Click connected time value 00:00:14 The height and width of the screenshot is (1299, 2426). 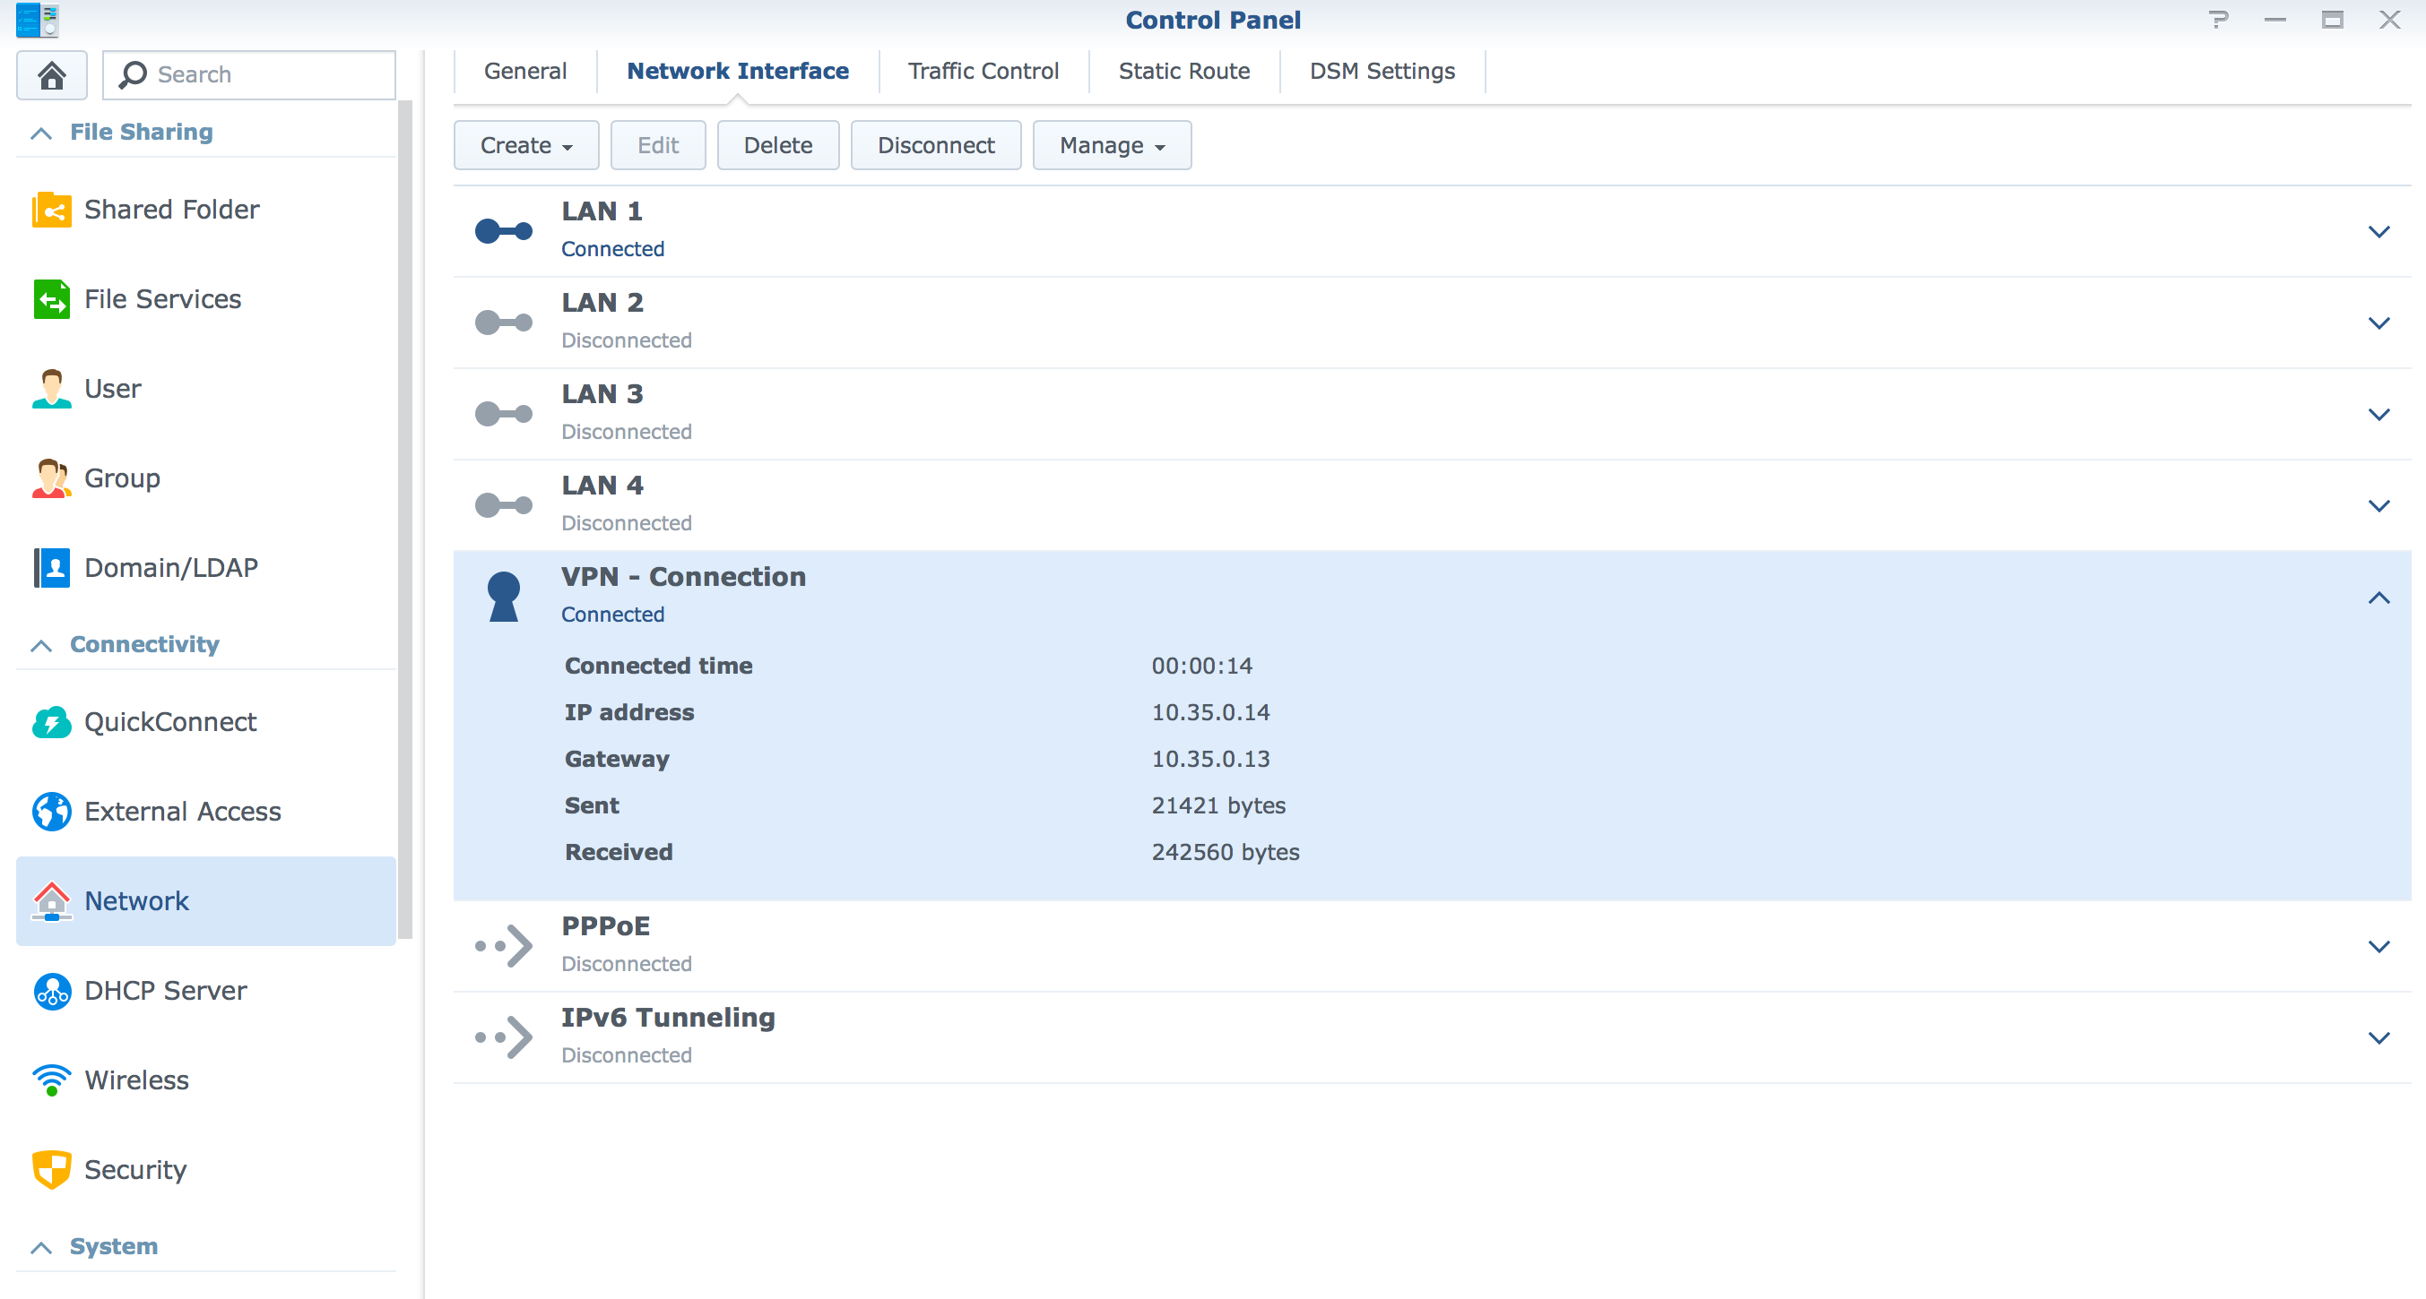(1201, 666)
